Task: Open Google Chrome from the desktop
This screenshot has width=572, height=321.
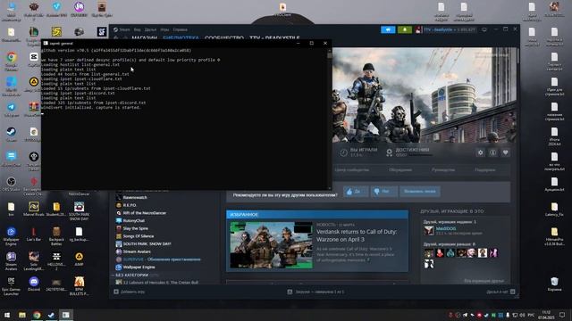Action: pos(12,61)
